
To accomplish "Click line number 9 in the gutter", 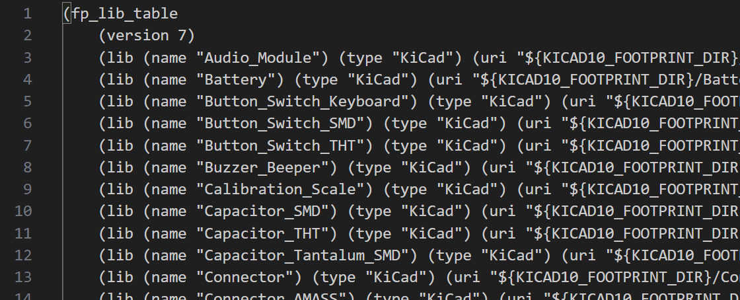I will (27, 189).
